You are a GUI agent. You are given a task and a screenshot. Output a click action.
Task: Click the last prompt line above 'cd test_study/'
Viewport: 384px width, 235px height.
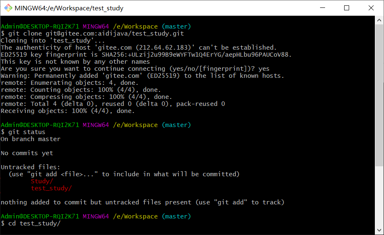point(96,216)
